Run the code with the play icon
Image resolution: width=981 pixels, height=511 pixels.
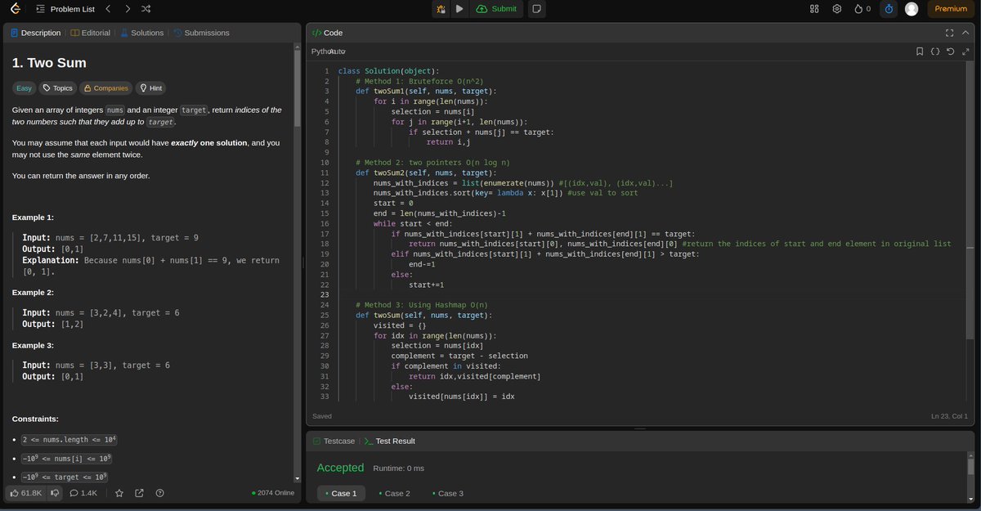click(459, 9)
